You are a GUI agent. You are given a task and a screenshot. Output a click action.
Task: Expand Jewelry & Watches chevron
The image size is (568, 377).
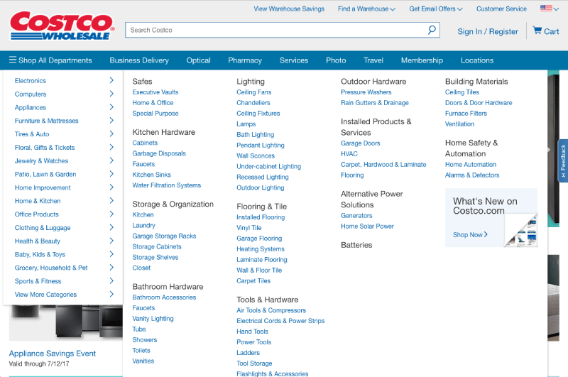(111, 160)
